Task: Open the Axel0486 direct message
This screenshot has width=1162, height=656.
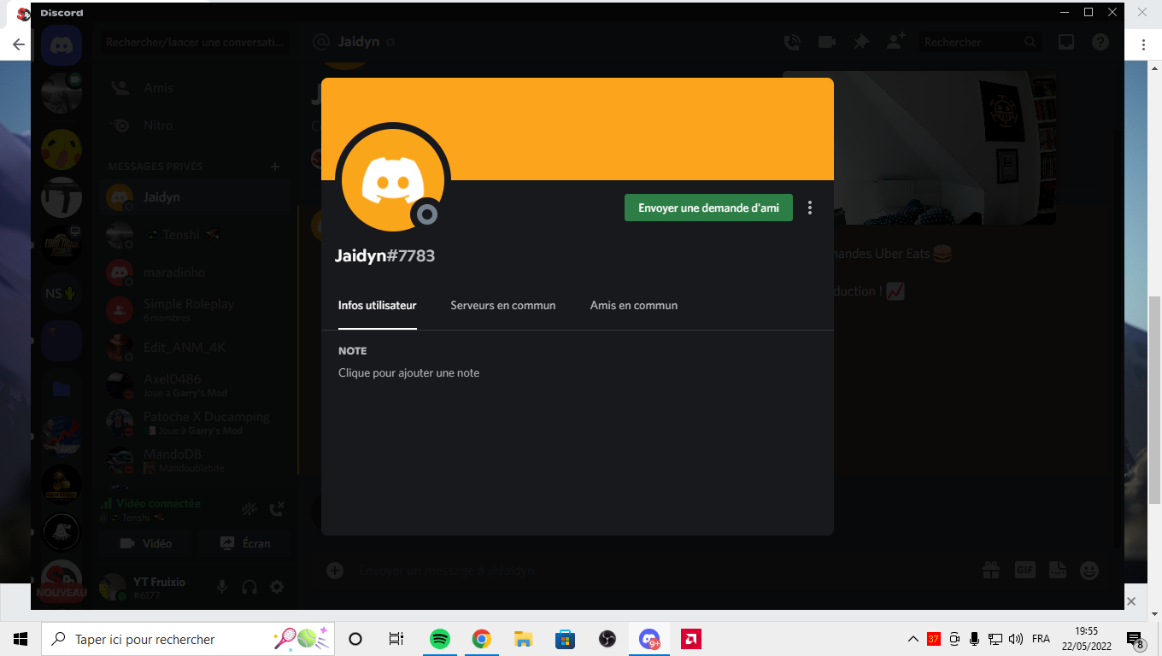Action: pos(195,385)
